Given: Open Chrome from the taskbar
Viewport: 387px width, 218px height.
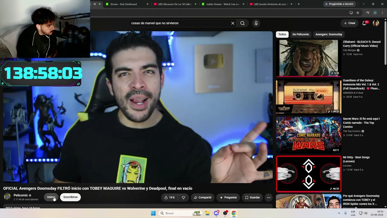Looking at the screenshot, I should 234,213.
